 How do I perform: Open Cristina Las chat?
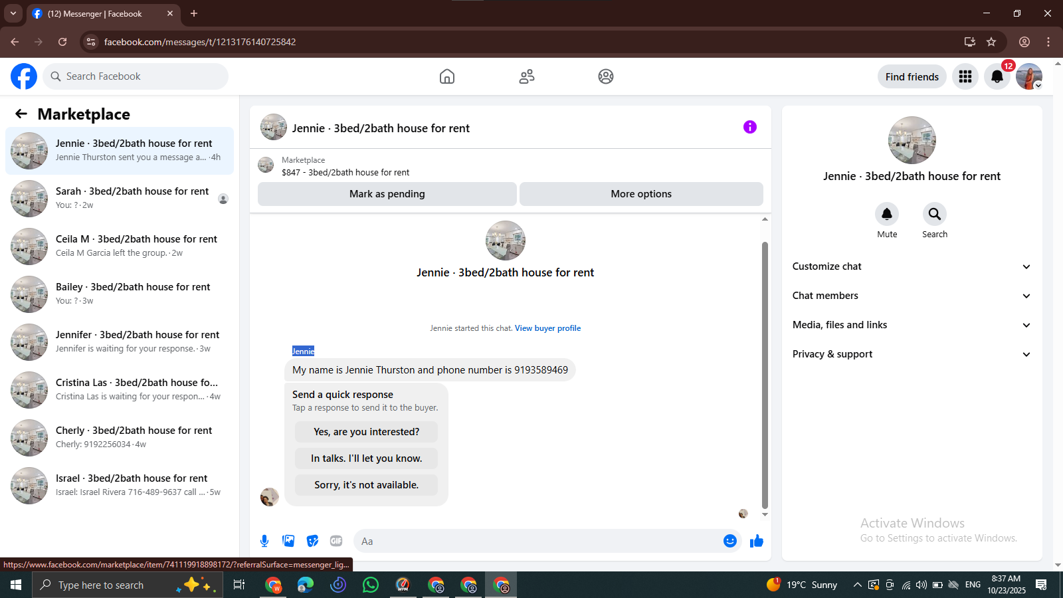click(120, 390)
